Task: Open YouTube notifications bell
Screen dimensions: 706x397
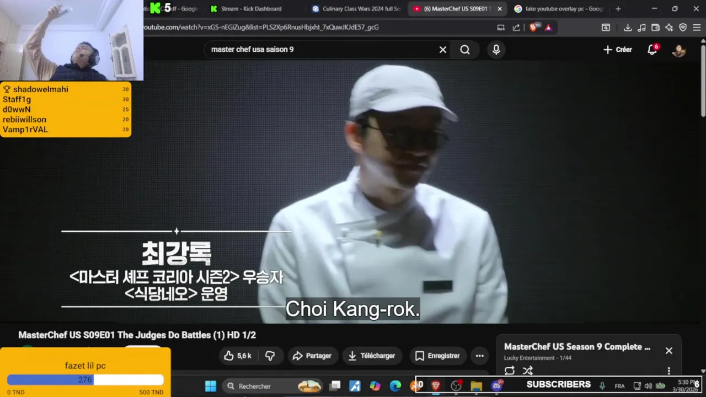Action: click(652, 50)
